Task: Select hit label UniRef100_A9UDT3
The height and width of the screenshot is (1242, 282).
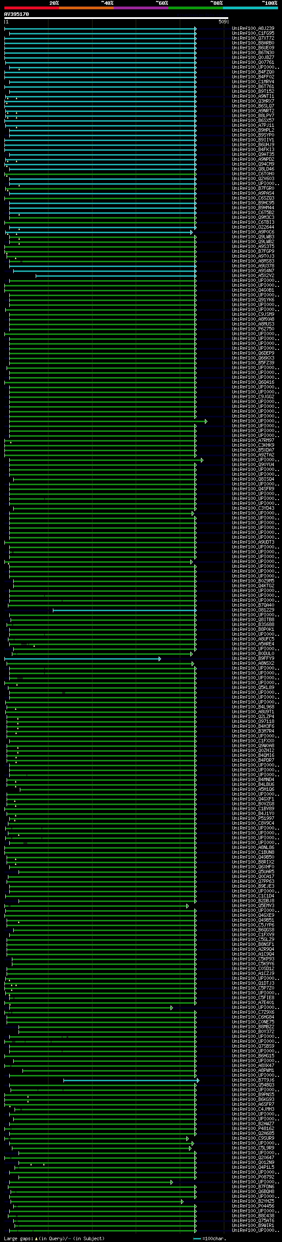Action: [253, 542]
